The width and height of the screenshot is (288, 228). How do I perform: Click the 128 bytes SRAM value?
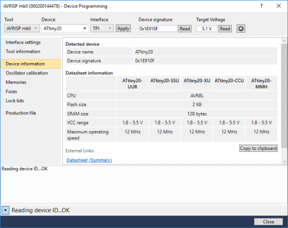click(x=197, y=114)
